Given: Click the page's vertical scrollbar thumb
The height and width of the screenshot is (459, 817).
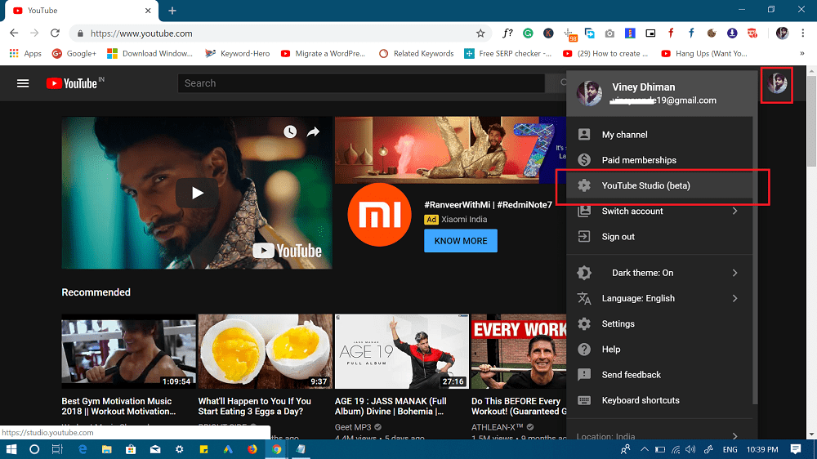Looking at the screenshot, I should (x=812, y=122).
